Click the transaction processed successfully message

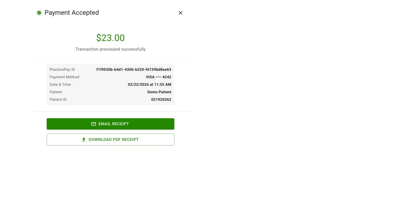tap(110, 49)
